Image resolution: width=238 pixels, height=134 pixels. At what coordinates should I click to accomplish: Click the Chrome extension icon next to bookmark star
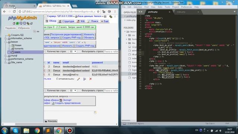[104, 12]
